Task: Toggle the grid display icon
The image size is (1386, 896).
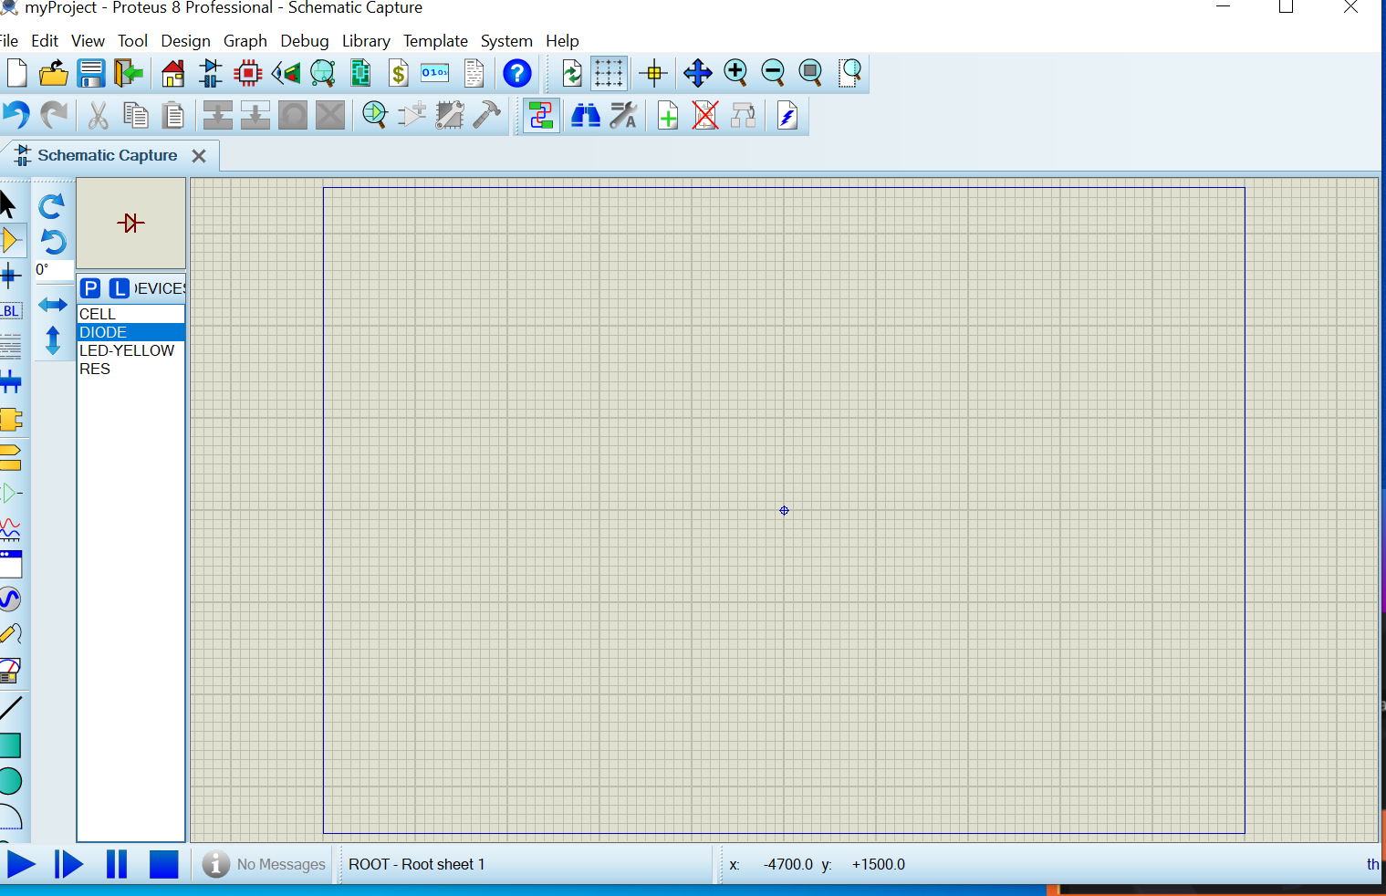Action: (609, 73)
